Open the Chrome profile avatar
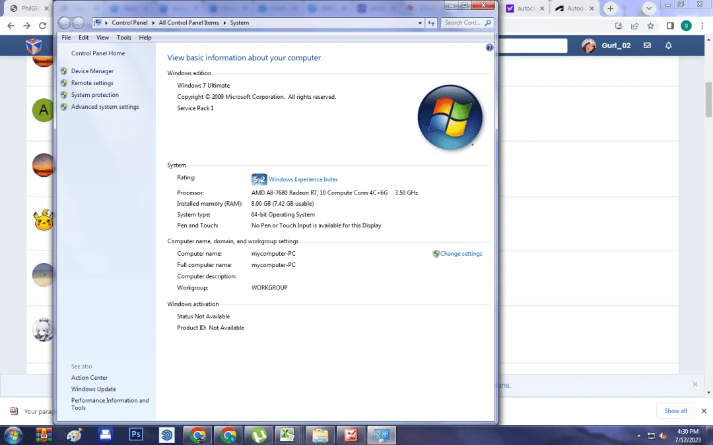 tap(686, 26)
